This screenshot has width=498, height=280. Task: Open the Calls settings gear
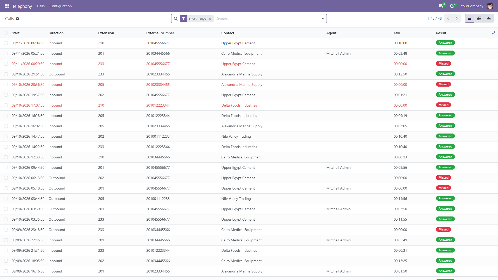(18, 19)
